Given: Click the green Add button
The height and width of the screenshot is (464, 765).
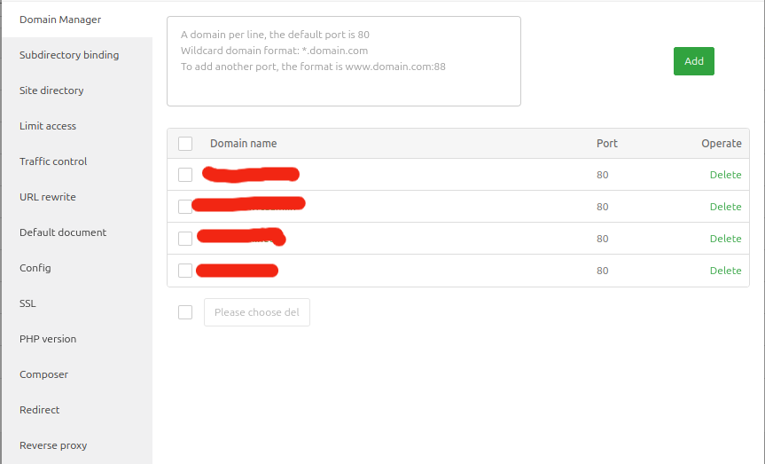Looking at the screenshot, I should click(693, 61).
